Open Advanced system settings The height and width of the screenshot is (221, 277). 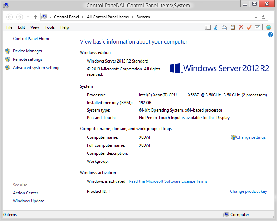(x=36, y=68)
